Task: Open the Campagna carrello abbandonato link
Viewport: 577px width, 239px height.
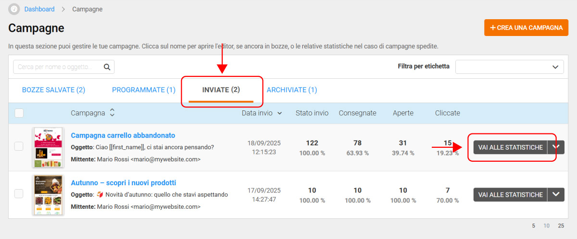Action: tap(123, 135)
